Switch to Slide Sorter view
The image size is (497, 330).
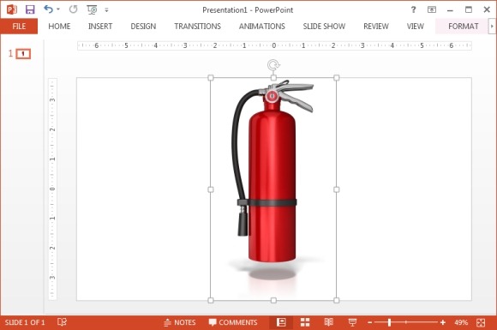[x=305, y=322]
